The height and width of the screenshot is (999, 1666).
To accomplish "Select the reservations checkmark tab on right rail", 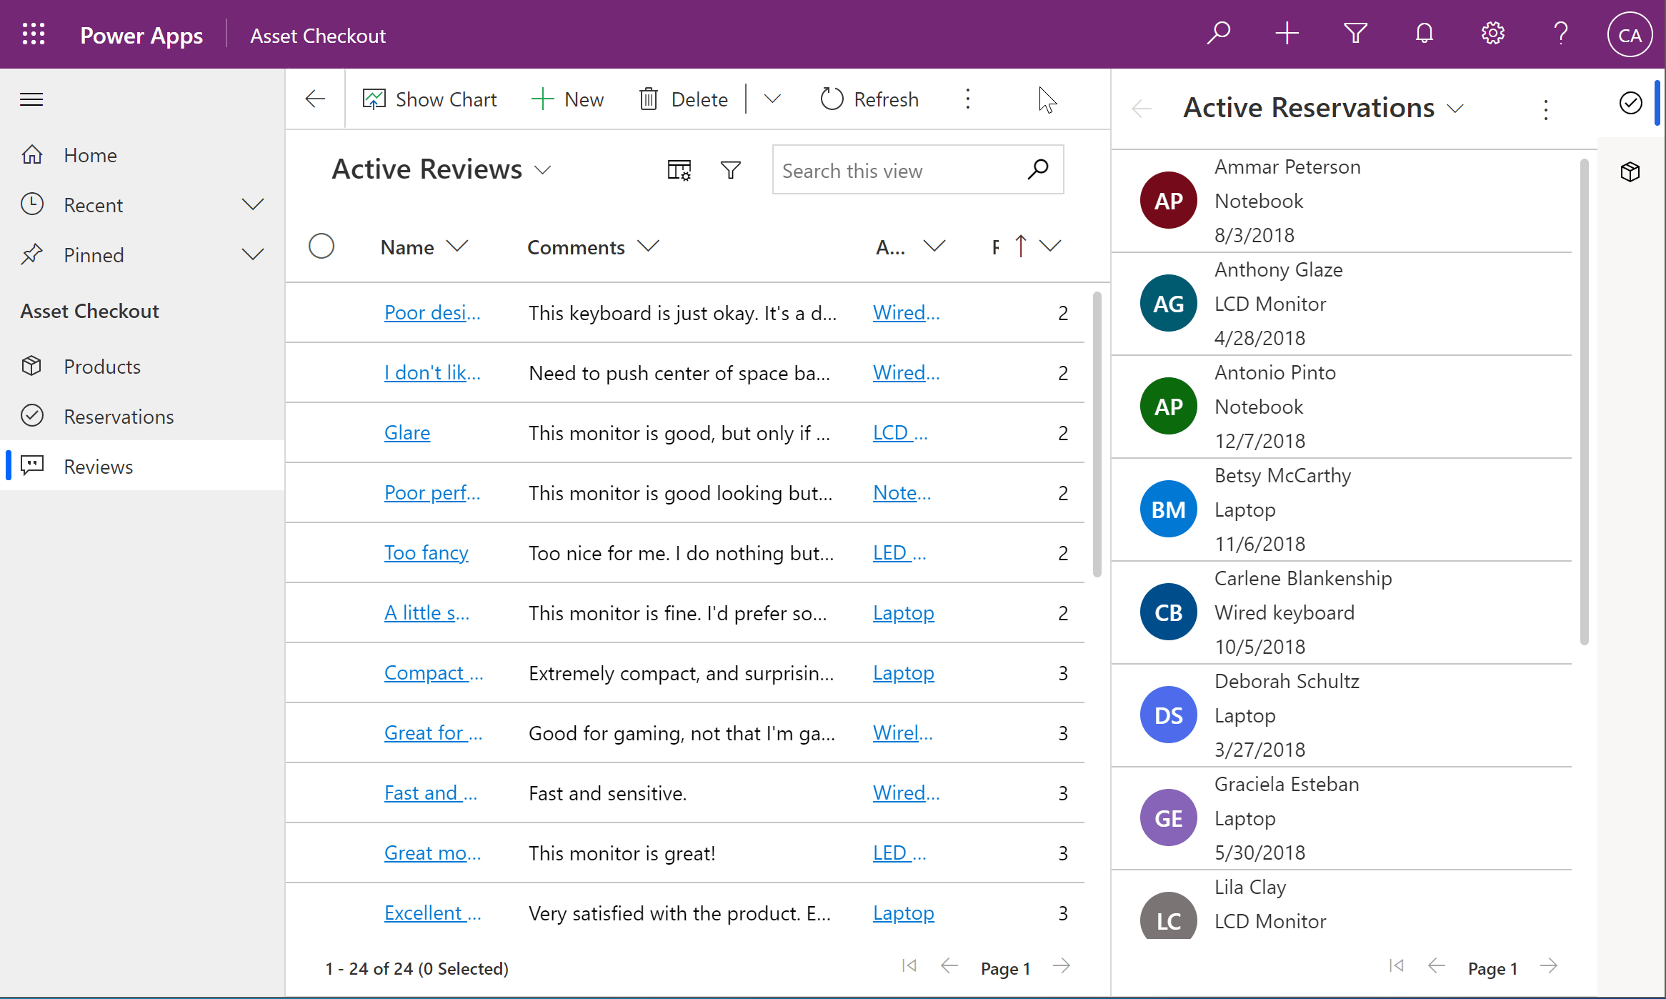I will [1630, 103].
